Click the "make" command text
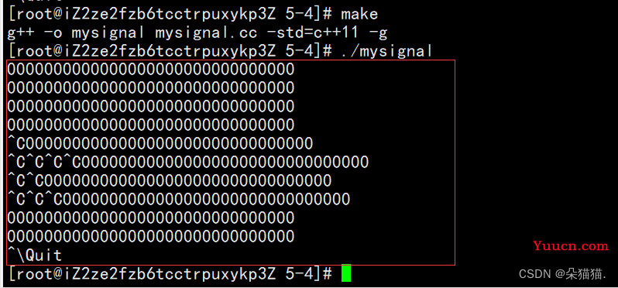 pos(359,15)
